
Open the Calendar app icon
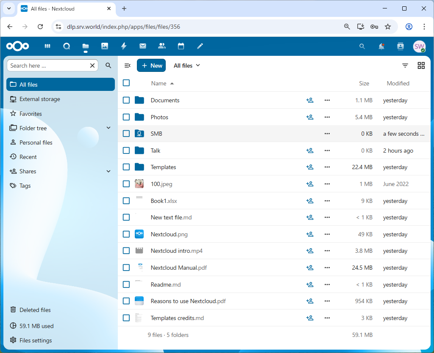[181, 46]
